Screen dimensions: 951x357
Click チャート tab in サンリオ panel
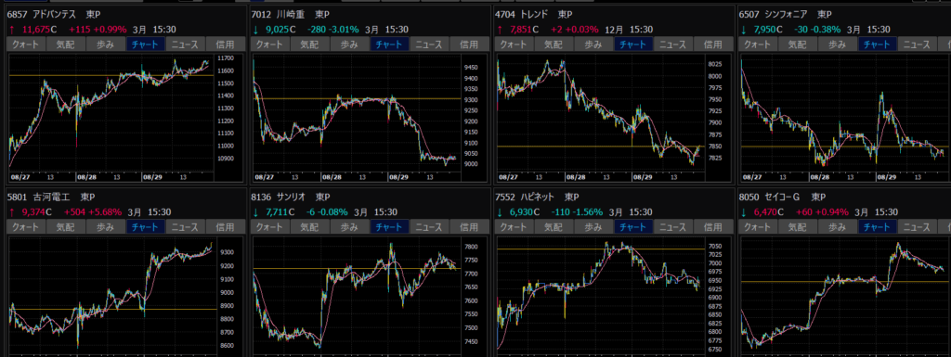389,227
